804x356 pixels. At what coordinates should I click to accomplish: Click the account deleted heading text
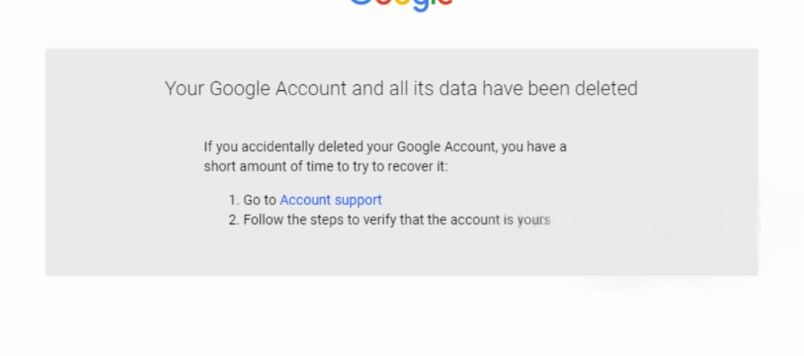coord(401,89)
